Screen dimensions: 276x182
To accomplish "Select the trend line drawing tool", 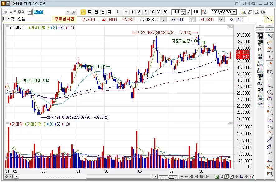I will click(269, 78).
